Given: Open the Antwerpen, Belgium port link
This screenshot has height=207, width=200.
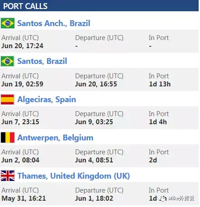Looking at the screenshot, I should pyautogui.click(x=55, y=138).
